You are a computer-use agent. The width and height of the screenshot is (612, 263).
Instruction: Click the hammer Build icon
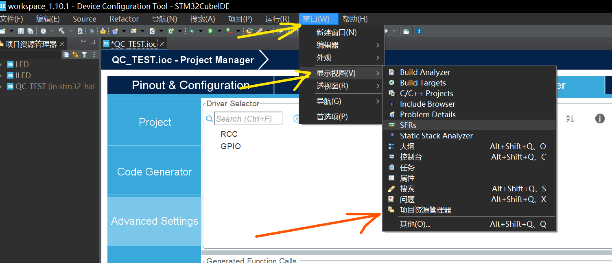pyautogui.click(x=62, y=31)
